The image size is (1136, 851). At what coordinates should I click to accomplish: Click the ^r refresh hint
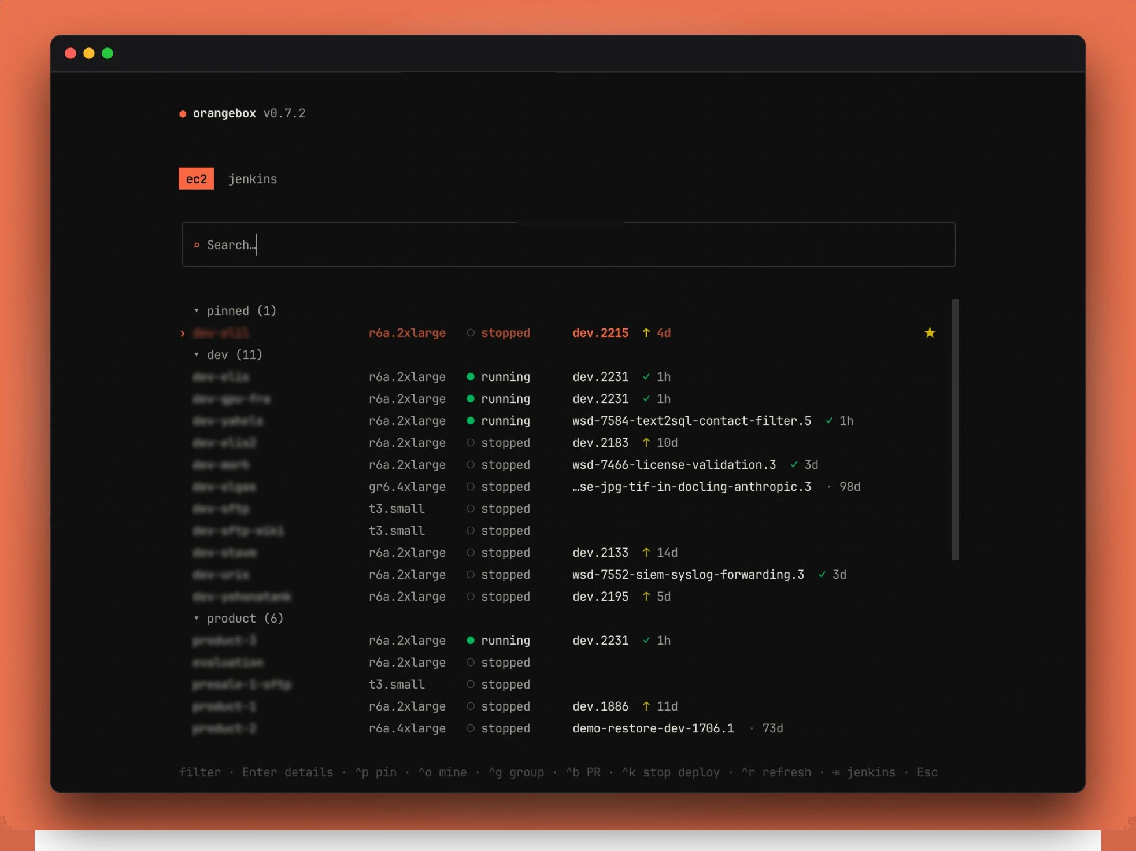pyautogui.click(x=776, y=772)
